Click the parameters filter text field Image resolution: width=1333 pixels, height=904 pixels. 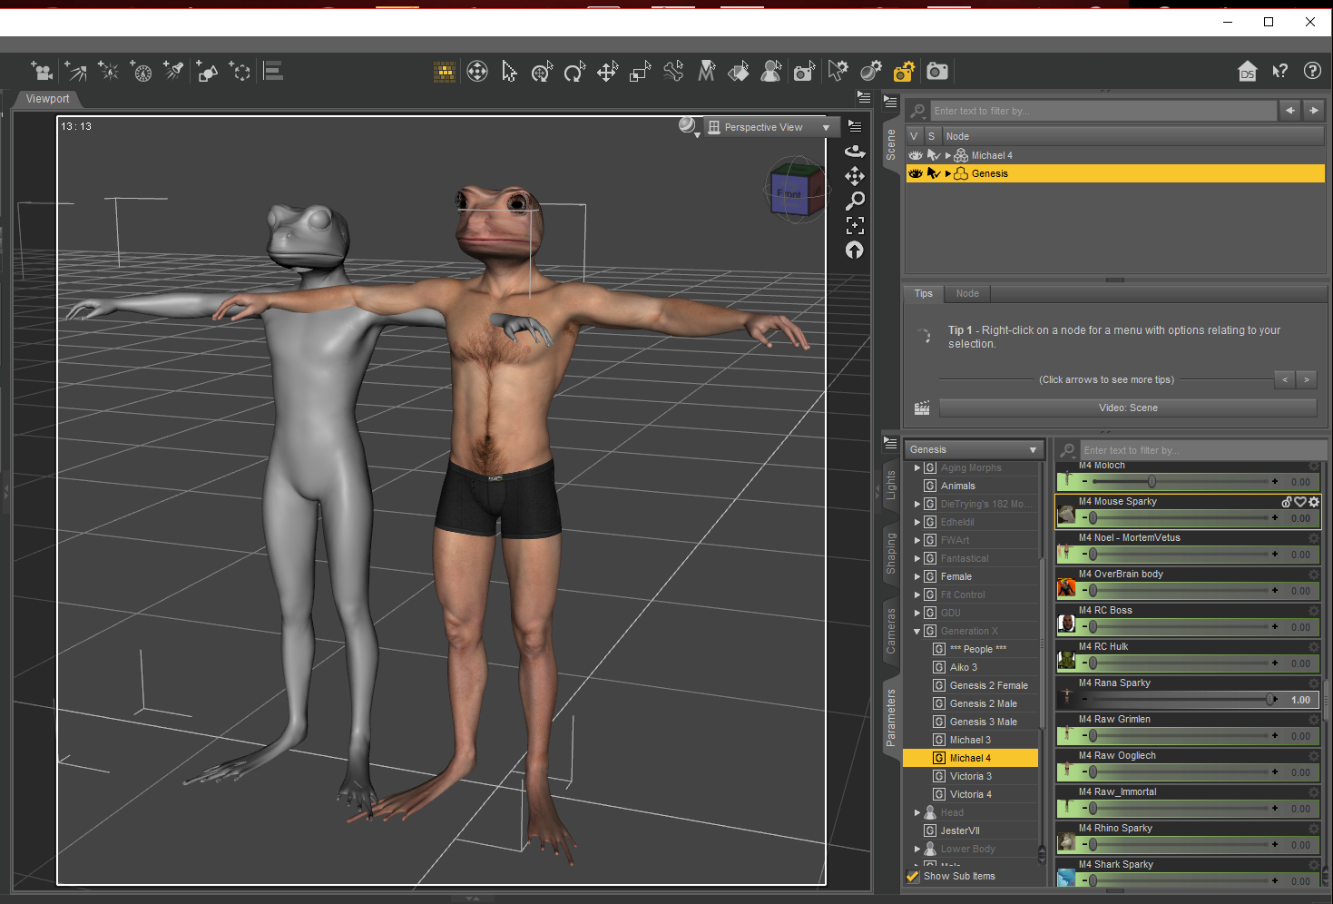click(1202, 450)
